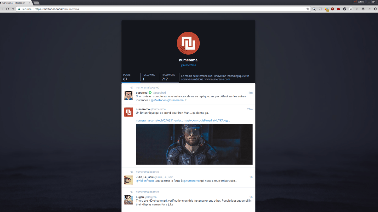This screenshot has width=378, height=212.
Task: Open the magnifier search extension
Action: (314, 9)
